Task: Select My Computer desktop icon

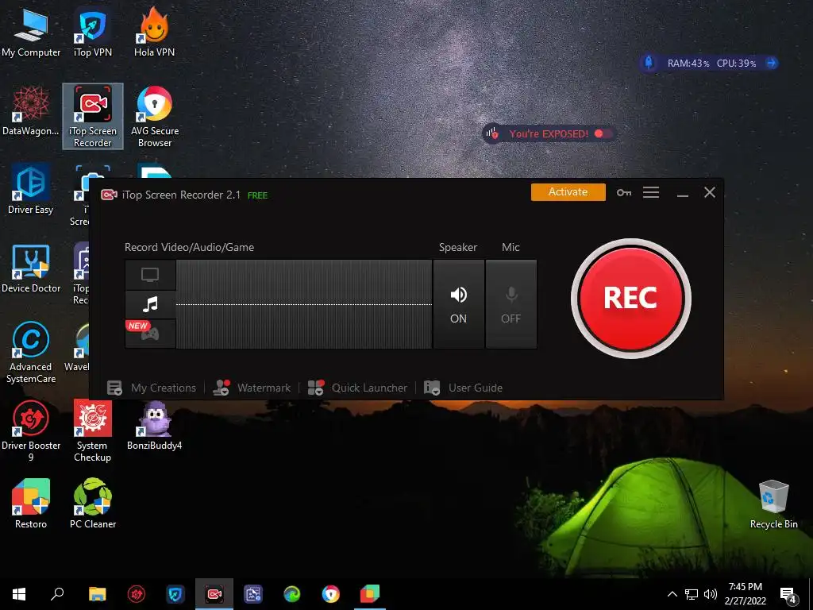Action: pyautogui.click(x=31, y=33)
